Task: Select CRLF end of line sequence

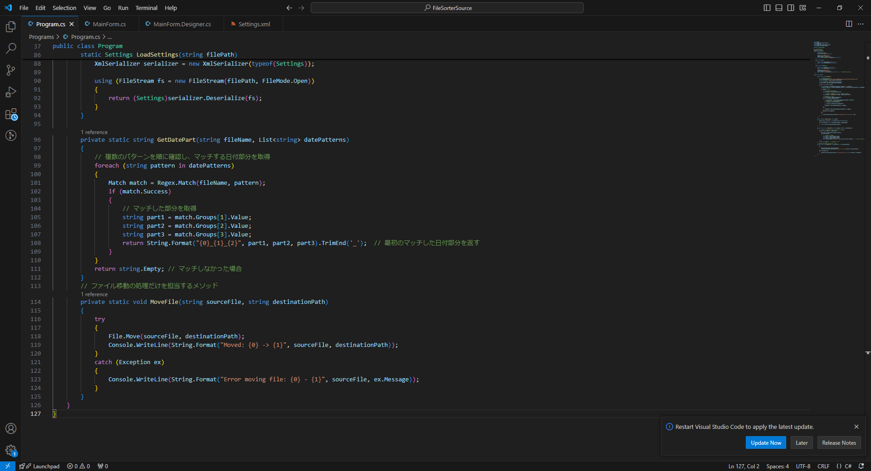Action: click(x=823, y=466)
